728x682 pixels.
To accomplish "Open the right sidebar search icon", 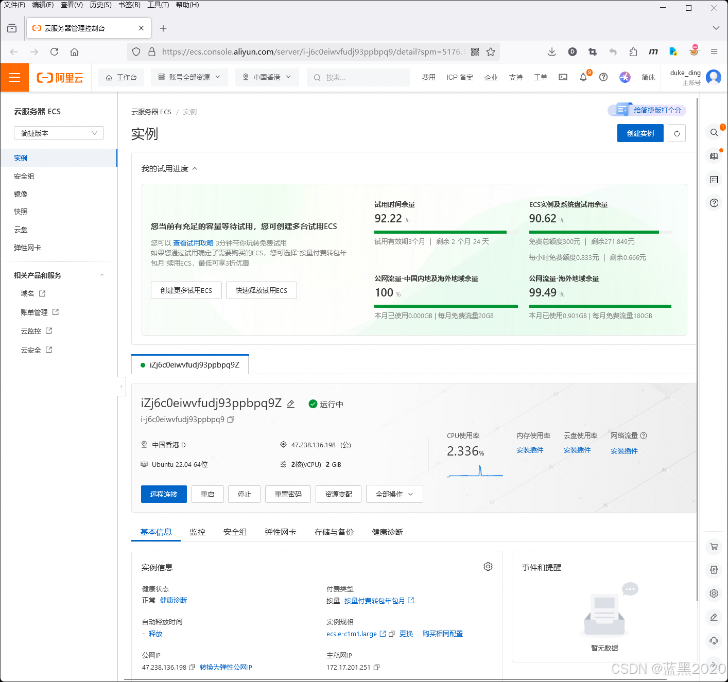I will tap(714, 132).
